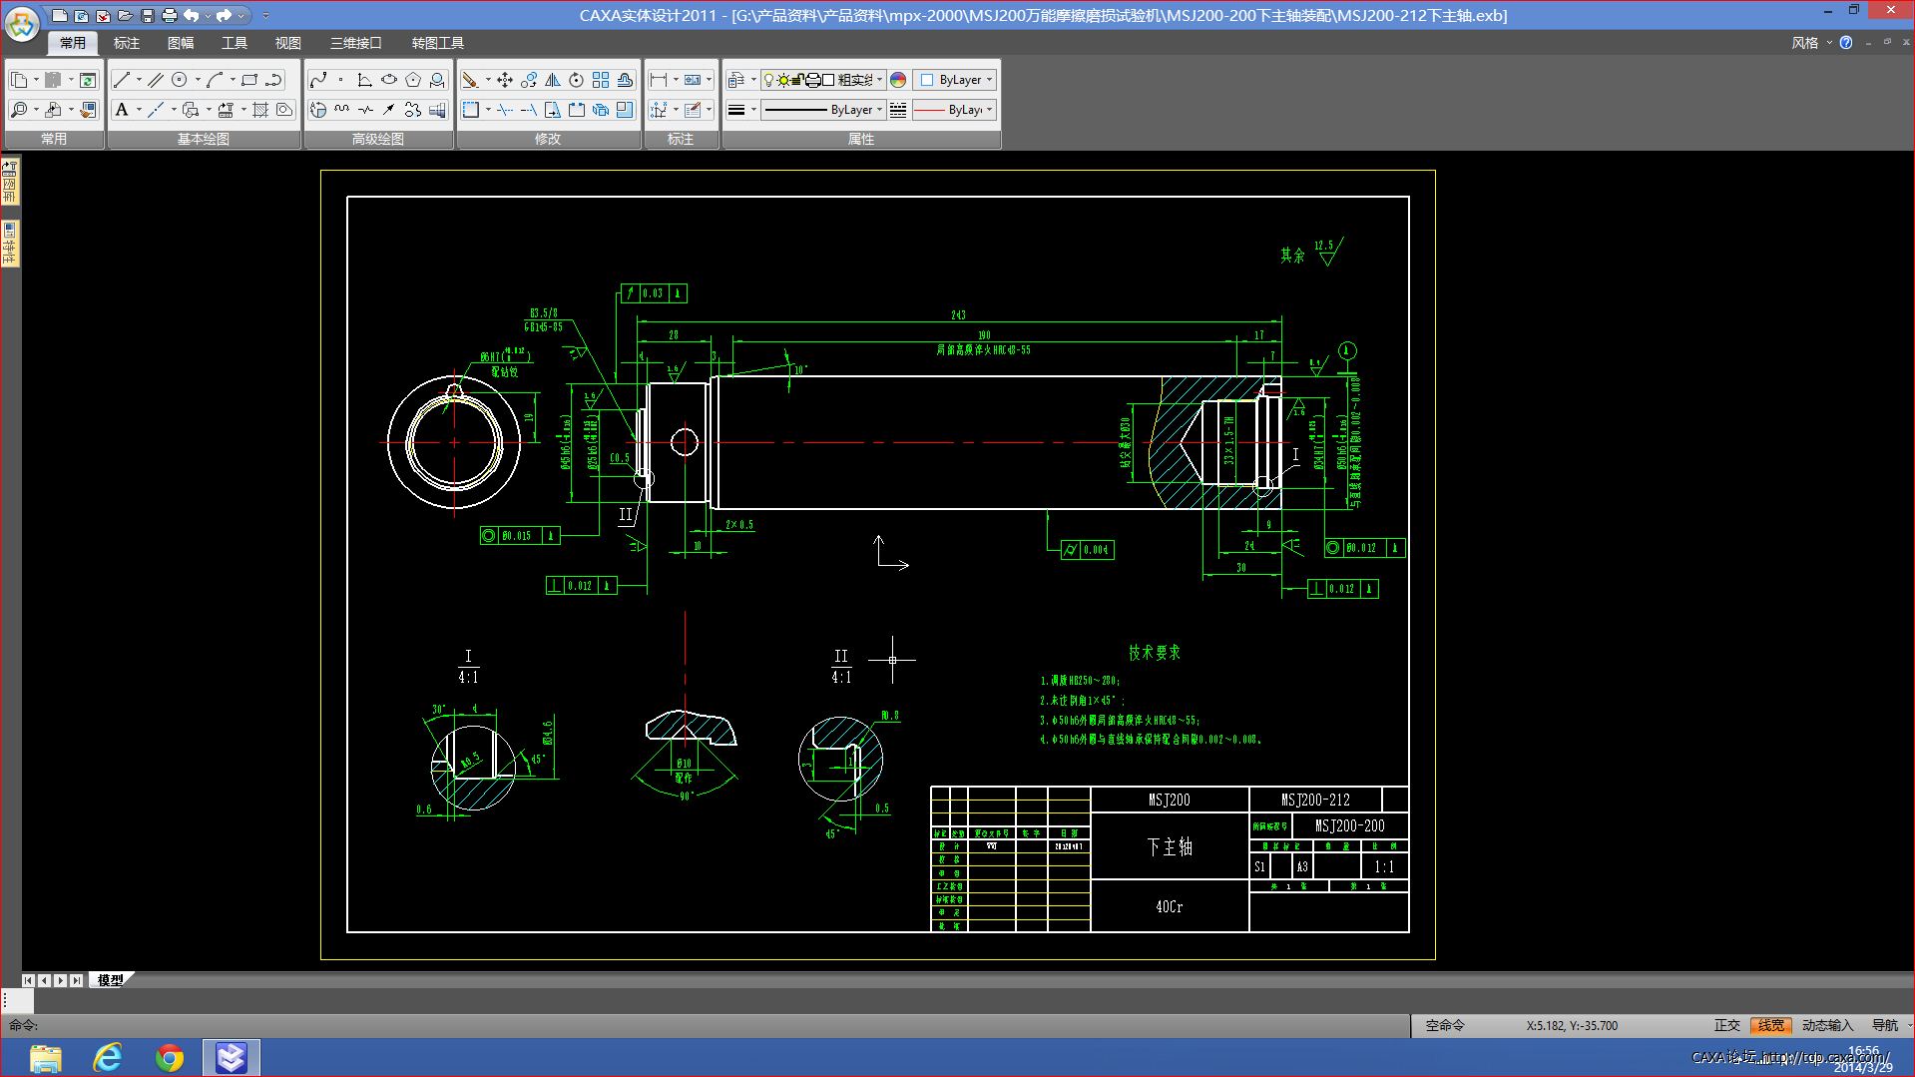
Task: Toggle 动态输入 dynamic input
Action: [x=1827, y=1025]
